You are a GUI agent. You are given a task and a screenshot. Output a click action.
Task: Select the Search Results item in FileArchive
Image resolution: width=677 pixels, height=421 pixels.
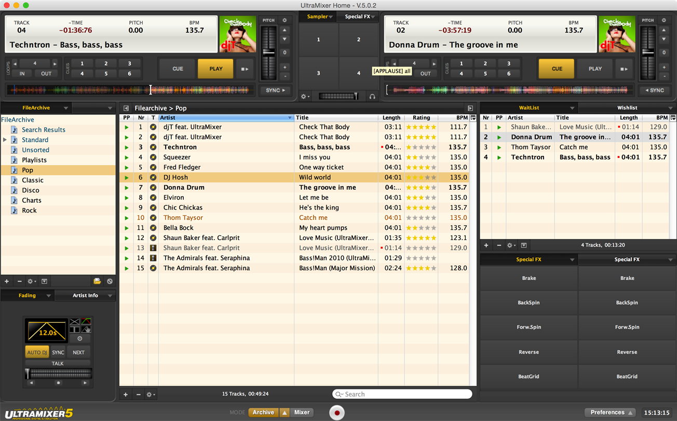tap(44, 130)
